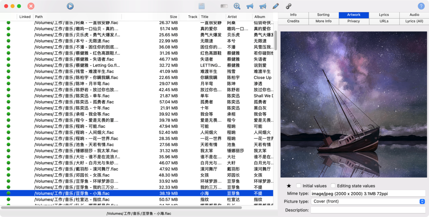Select the row 陈奕迅 - 孤勇者.flac

coord(137,102)
